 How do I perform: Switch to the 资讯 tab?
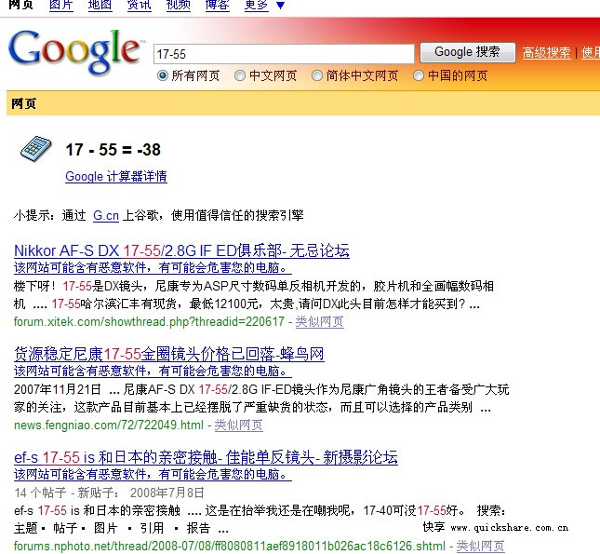pyautogui.click(x=139, y=5)
